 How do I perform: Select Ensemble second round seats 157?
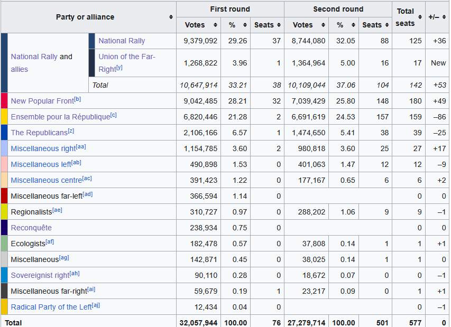[382, 117]
